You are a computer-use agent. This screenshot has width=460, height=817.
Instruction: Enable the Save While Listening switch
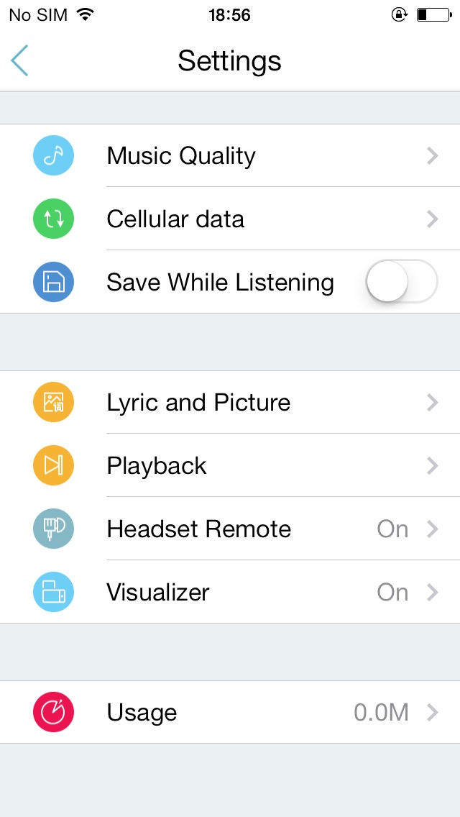[x=401, y=281]
